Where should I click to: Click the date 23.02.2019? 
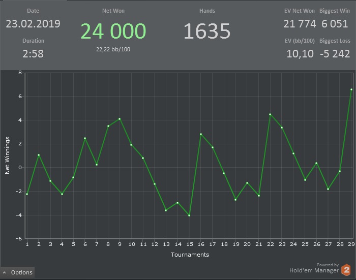[33, 23]
